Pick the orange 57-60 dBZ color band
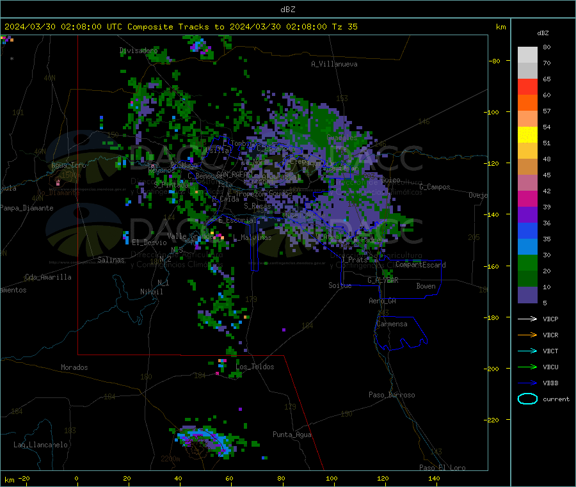 pyautogui.click(x=527, y=103)
